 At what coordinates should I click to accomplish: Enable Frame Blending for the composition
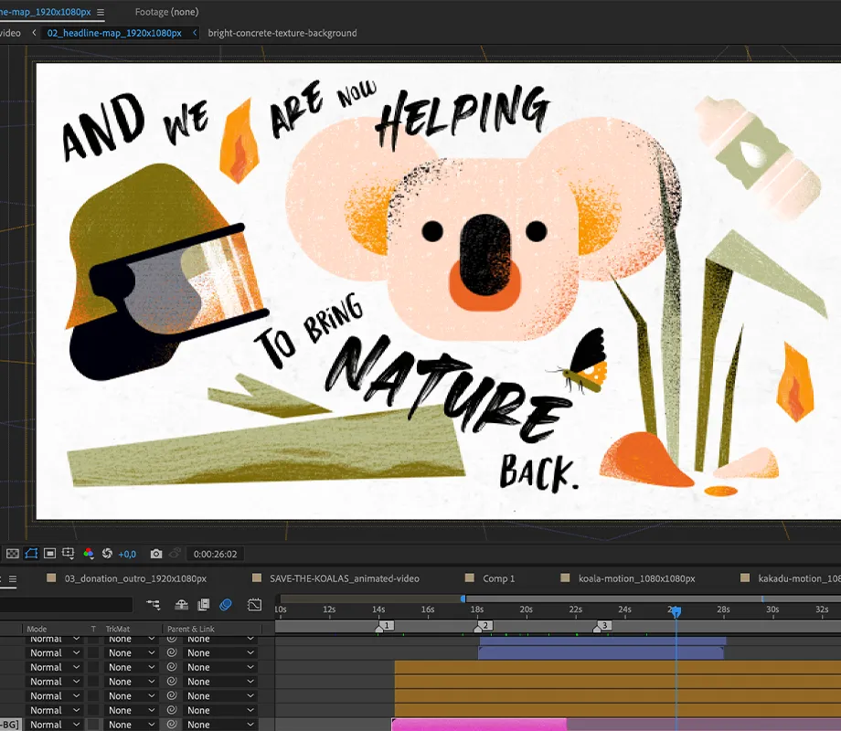[x=204, y=605]
